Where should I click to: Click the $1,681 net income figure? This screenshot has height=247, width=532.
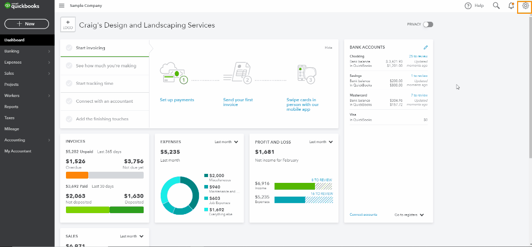coord(264,152)
